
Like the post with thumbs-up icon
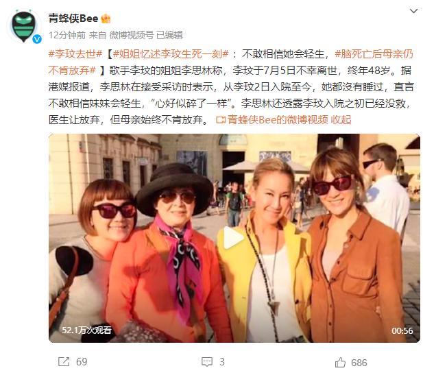tap(340, 363)
